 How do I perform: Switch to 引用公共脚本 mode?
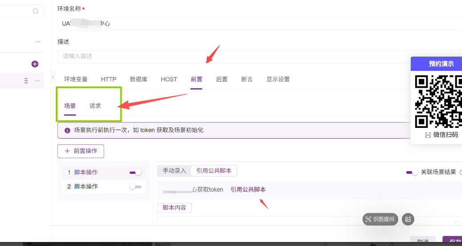click(214, 171)
